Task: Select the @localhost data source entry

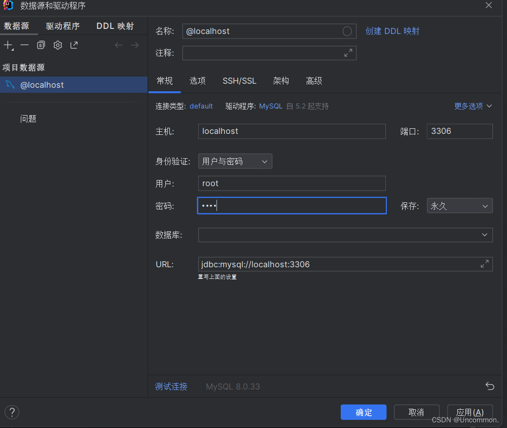Action: pyautogui.click(x=43, y=85)
